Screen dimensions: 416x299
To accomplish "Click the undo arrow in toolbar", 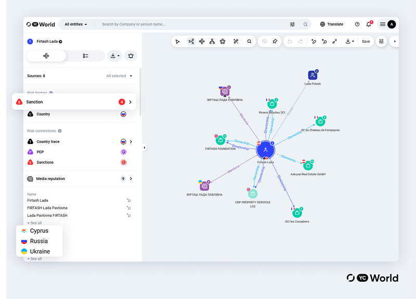I will [x=290, y=41].
